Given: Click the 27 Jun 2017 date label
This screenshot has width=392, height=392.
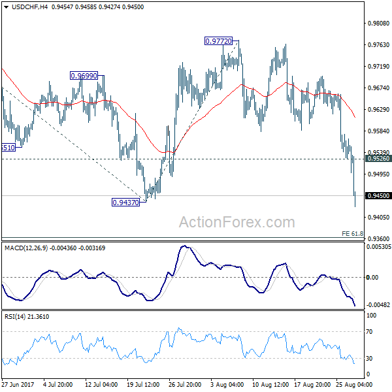Looking at the screenshot, I should pyautogui.click(x=18, y=384).
